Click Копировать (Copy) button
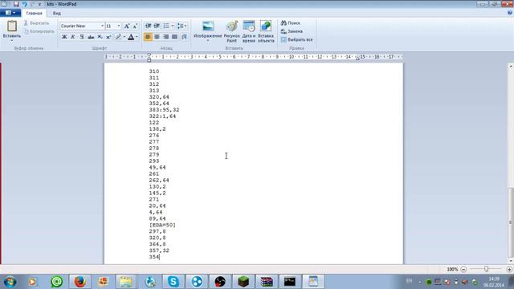The image size is (514, 289). (39, 31)
